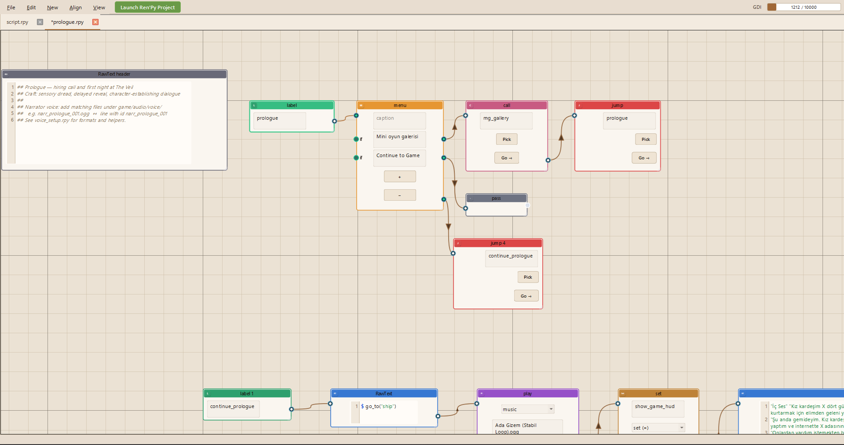Image resolution: width=844 pixels, height=445 pixels.
Task: Click the label 1 node header icon
Action: [208, 394]
